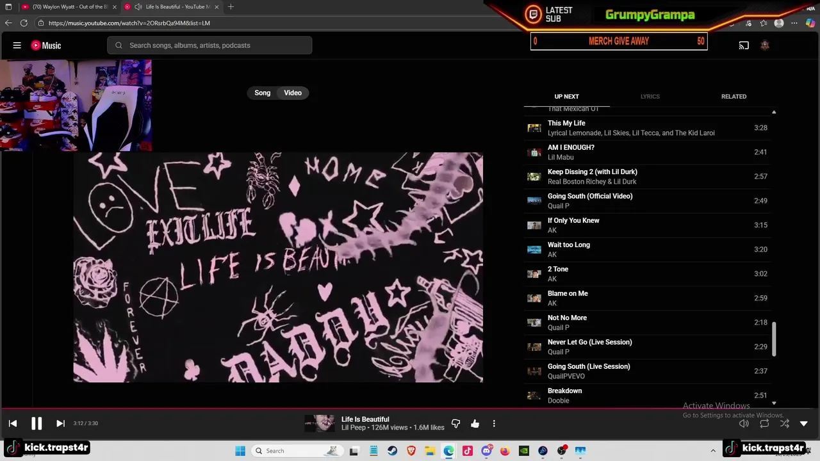
Task: Dislike Life Is Beautiful
Action: pos(455,424)
